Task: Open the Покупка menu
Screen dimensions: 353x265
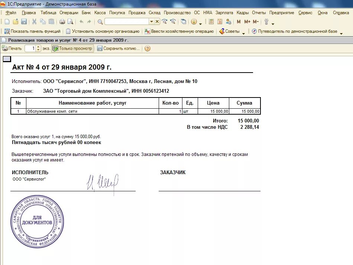Action: (x=117, y=13)
